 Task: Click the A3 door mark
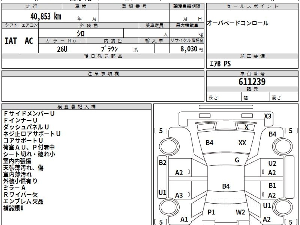(x=179, y=195)
